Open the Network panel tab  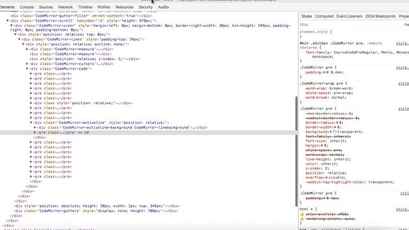[x=65, y=7]
